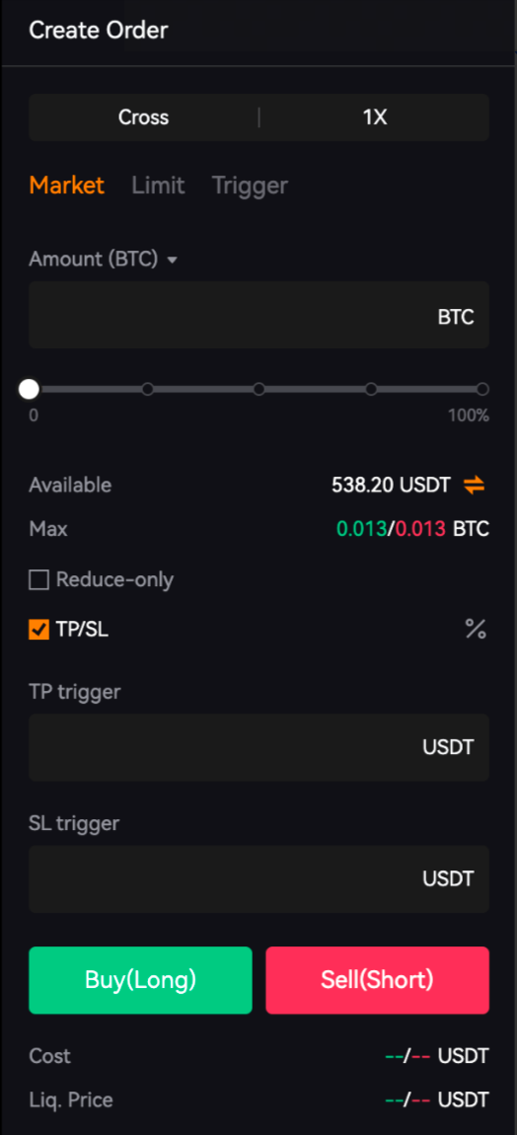Click the Buy(Long) button

(x=140, y=980)
